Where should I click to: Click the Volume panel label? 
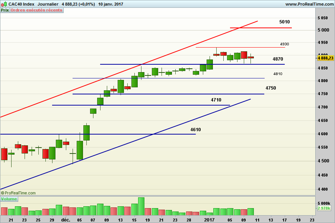9,199
